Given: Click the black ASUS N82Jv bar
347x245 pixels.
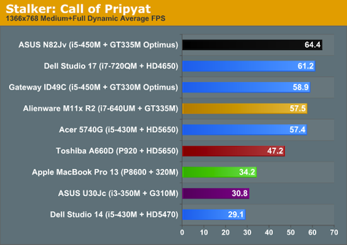Looking at the screenshot, I should tap(252, 45).
